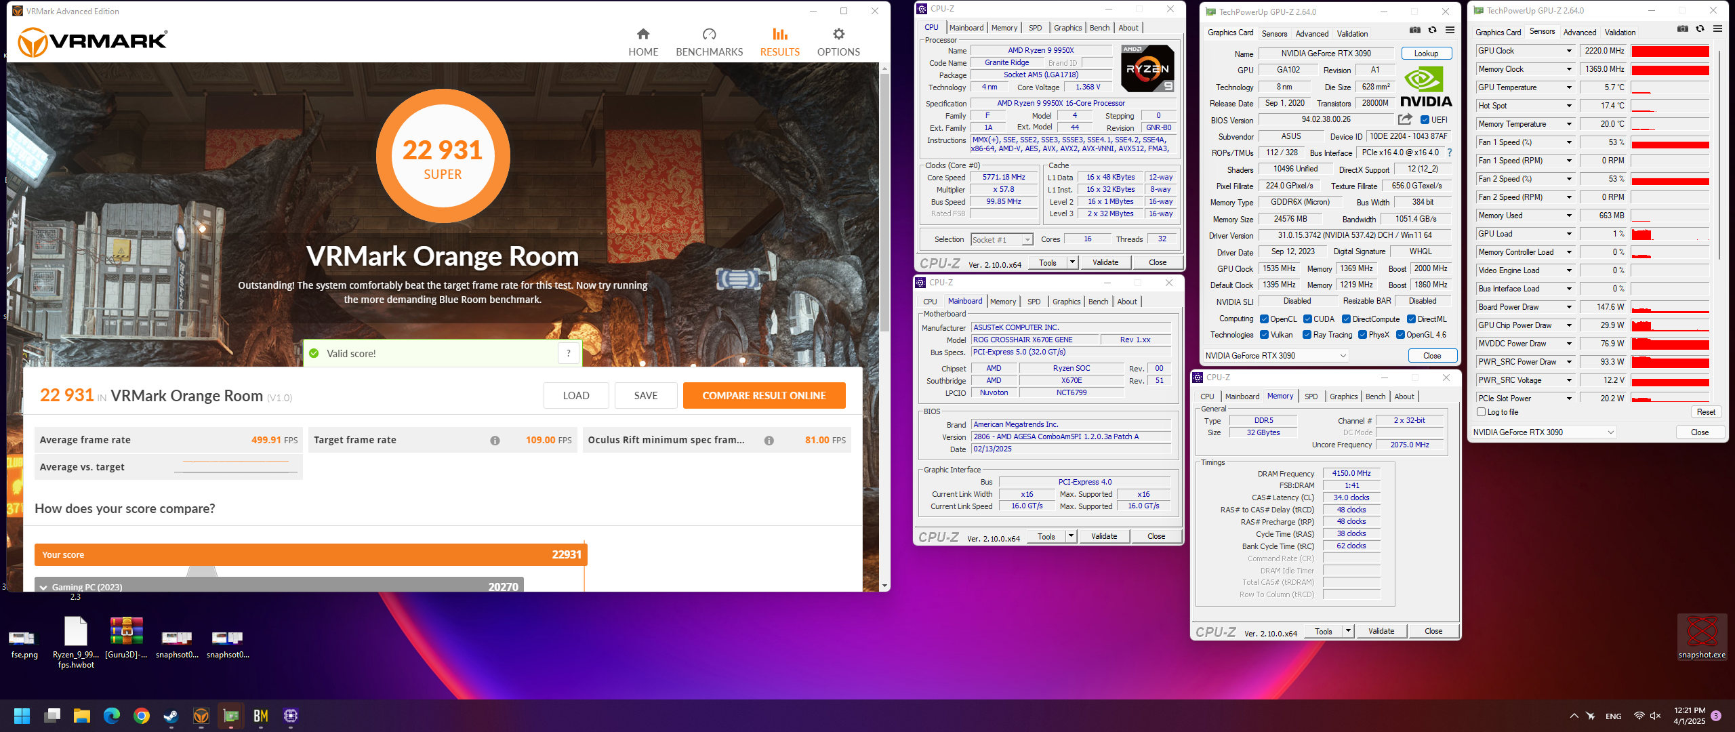The width and height of the screenshot is (1735, 732).
Task: Refresh GPU-Z Graphics Card window
Action: point(1432,30)
